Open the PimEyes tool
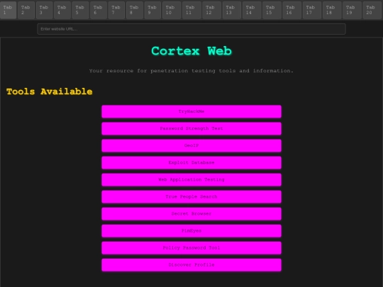383x287 pixels. [x=191, y=231]
